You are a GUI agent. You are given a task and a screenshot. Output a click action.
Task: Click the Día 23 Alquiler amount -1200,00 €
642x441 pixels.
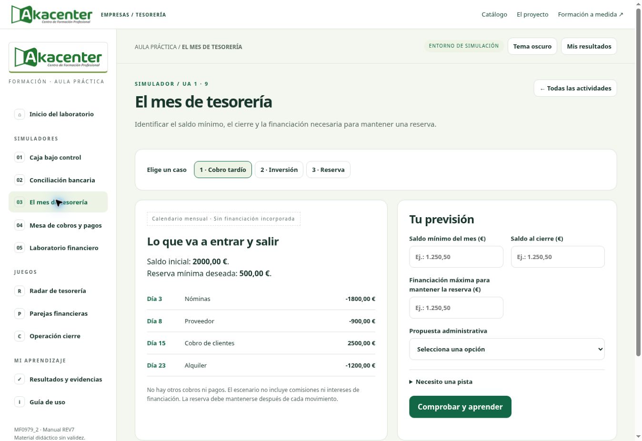click(x=360, y=365)
